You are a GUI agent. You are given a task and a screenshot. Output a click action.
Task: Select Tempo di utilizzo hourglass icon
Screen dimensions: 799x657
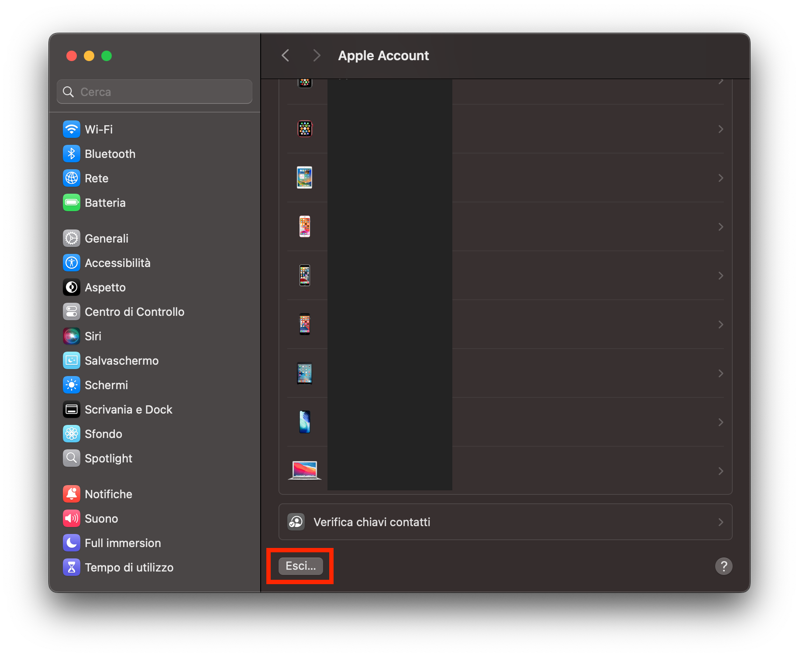click(x=72, y=567)
